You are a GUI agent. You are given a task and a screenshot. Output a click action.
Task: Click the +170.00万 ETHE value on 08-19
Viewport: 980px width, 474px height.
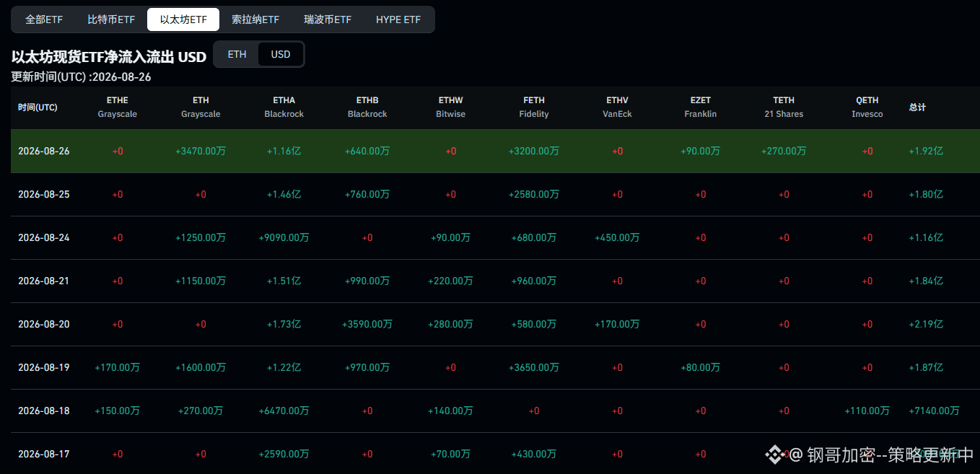(118, 367)
